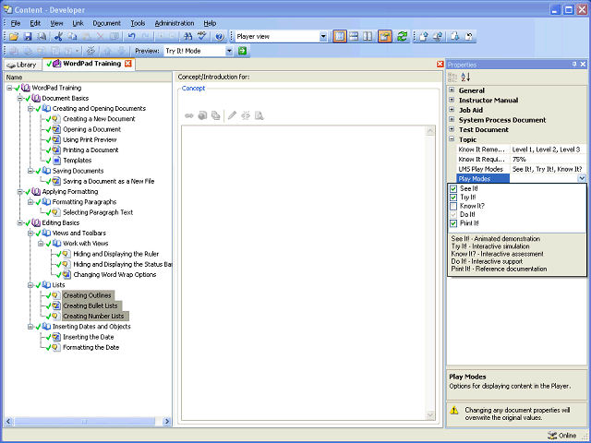Expand the System Process Document category
The height and width of the screenshot is (443, 591).
click(452, 119)
